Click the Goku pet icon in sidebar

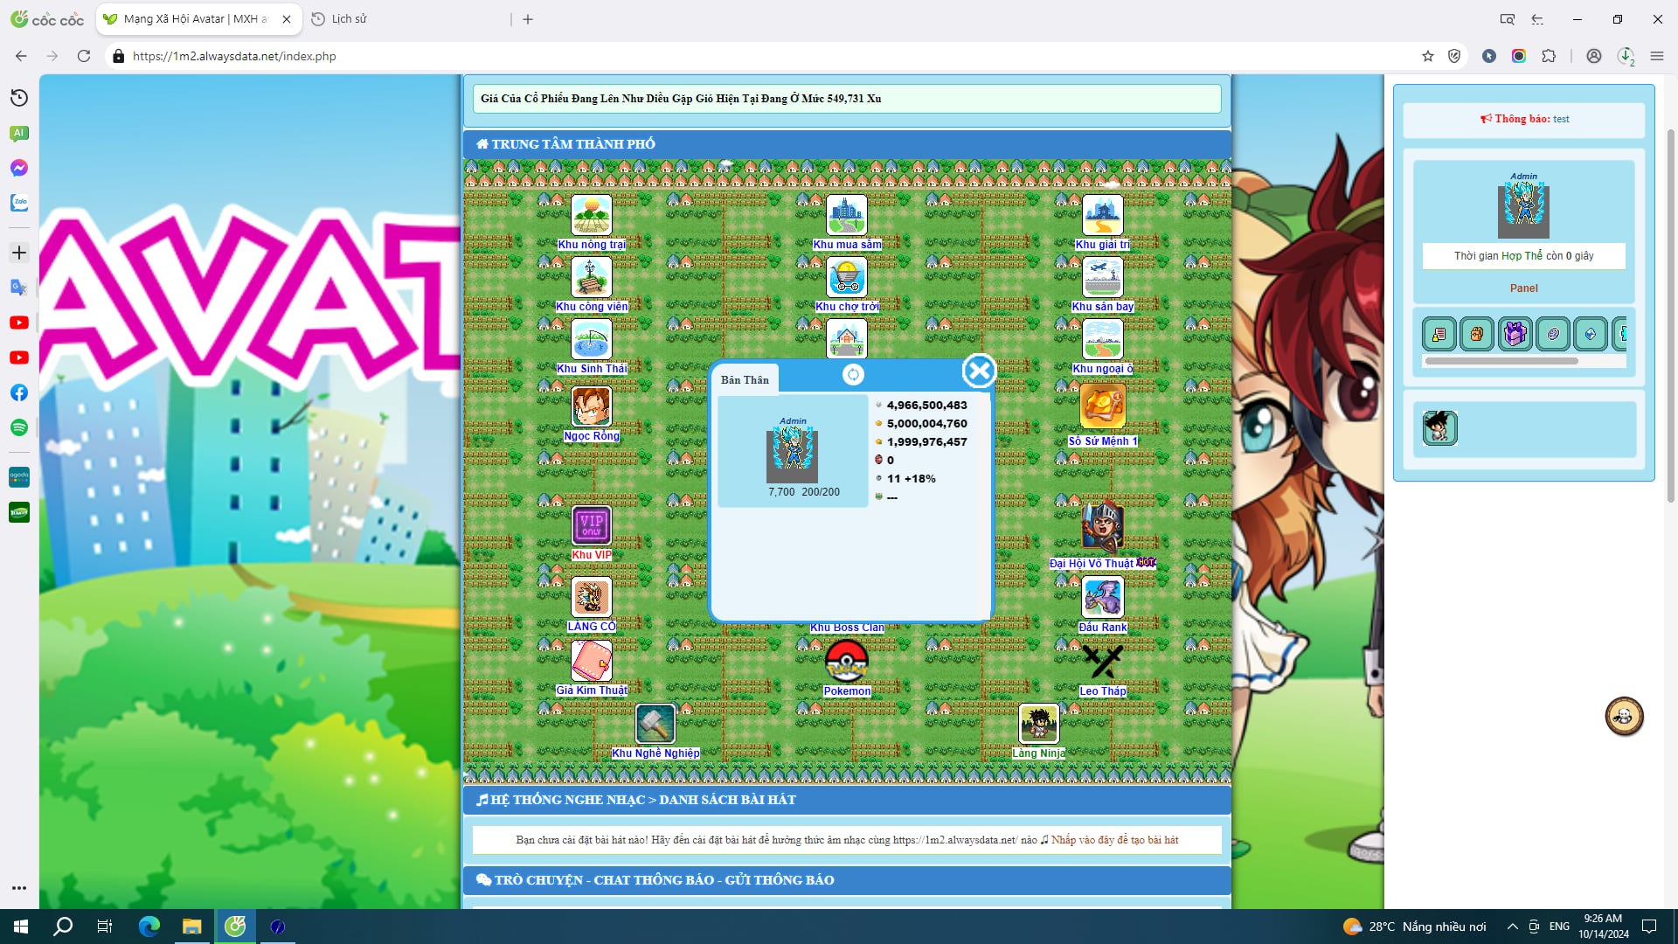coord(1439,428)
